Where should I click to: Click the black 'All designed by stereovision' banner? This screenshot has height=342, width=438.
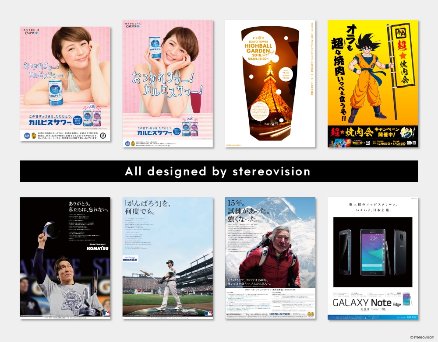(x=219, y=171)
